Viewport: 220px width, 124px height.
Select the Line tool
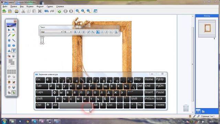click(x=14, y=41)
